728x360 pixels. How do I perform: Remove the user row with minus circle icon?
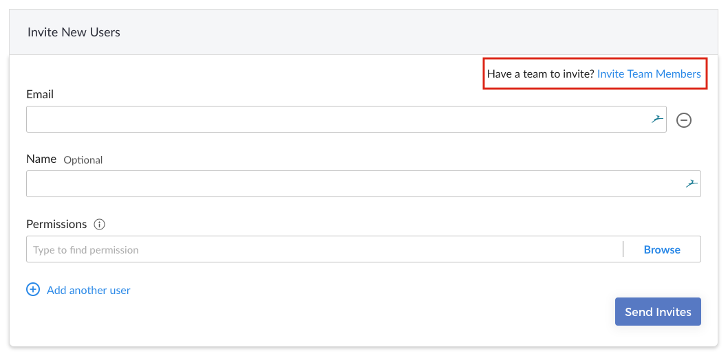[x=684, y=120]
